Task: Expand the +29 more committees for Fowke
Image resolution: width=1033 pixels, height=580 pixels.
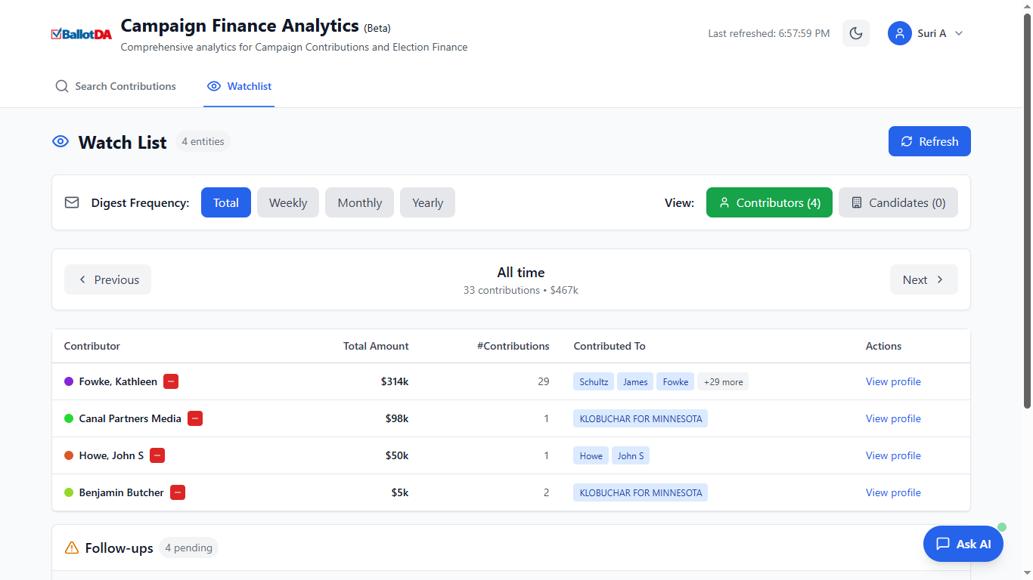Action: (x=722, y=381)
